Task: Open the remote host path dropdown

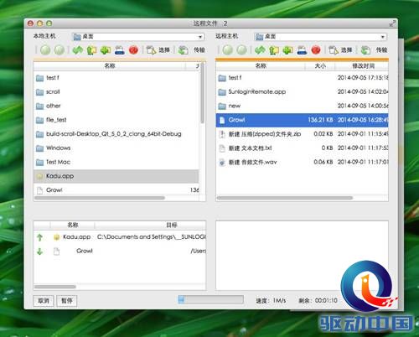Action: (x=321, y=37)
